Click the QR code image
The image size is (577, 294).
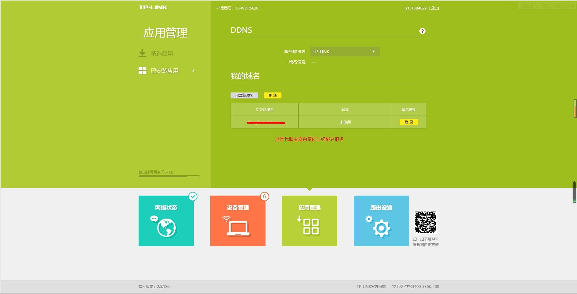426,222
